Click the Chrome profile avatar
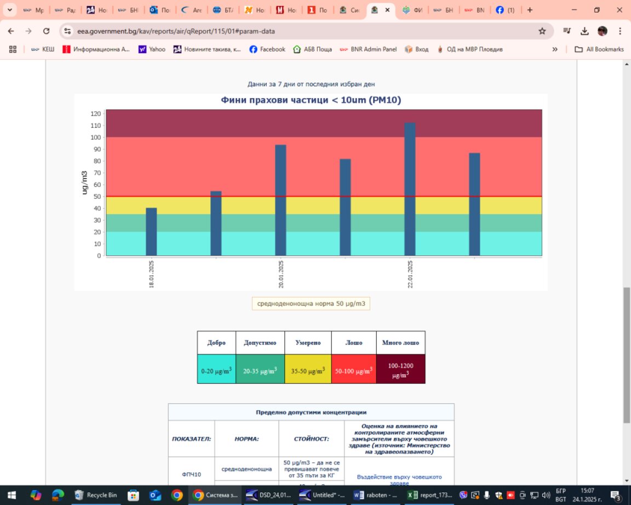Viewport: 631px width, 505px height. click(x=602, y=31)
